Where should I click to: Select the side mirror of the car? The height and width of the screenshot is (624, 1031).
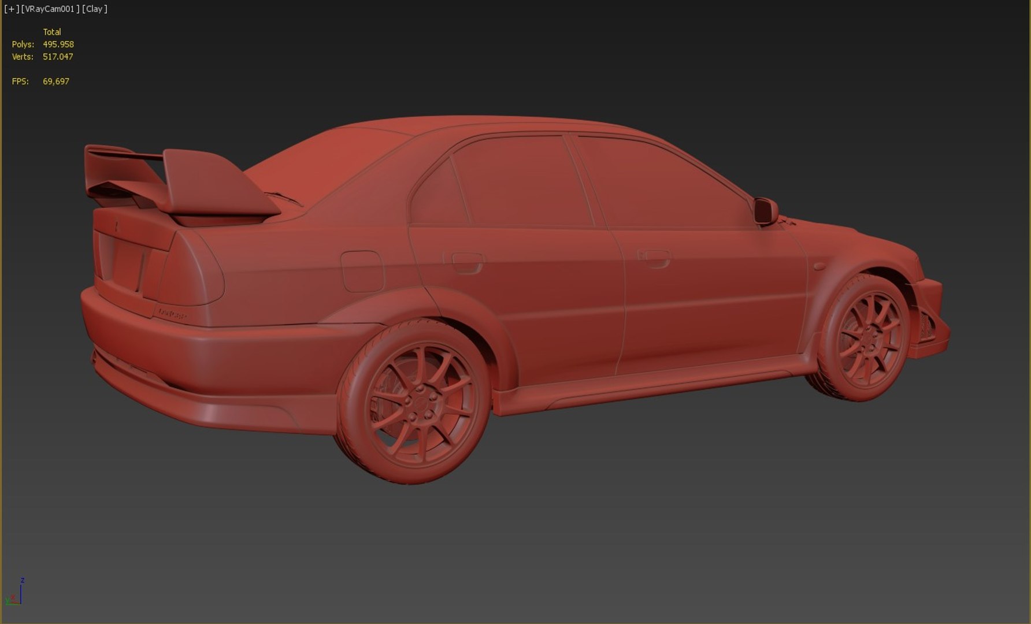(766, 211)
